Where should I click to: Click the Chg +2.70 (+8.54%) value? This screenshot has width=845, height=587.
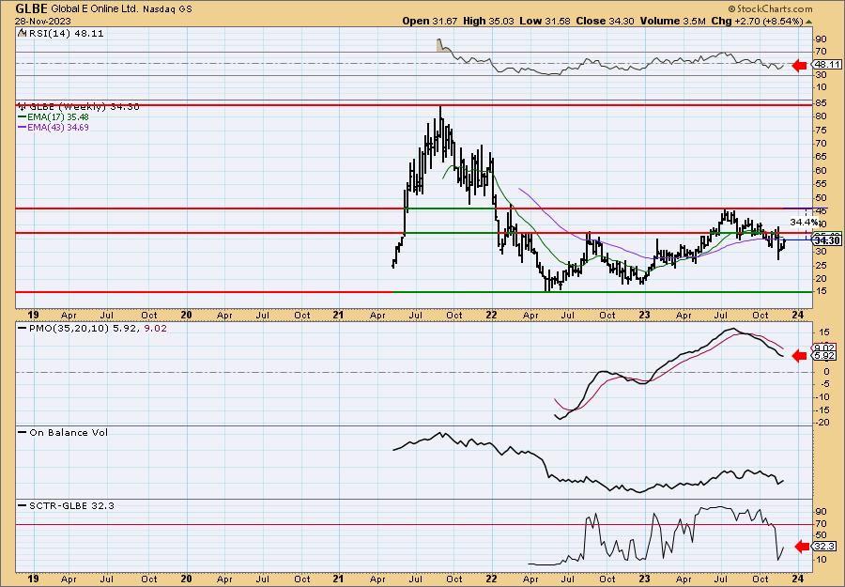pyautogui.click(x=757, y=21)
